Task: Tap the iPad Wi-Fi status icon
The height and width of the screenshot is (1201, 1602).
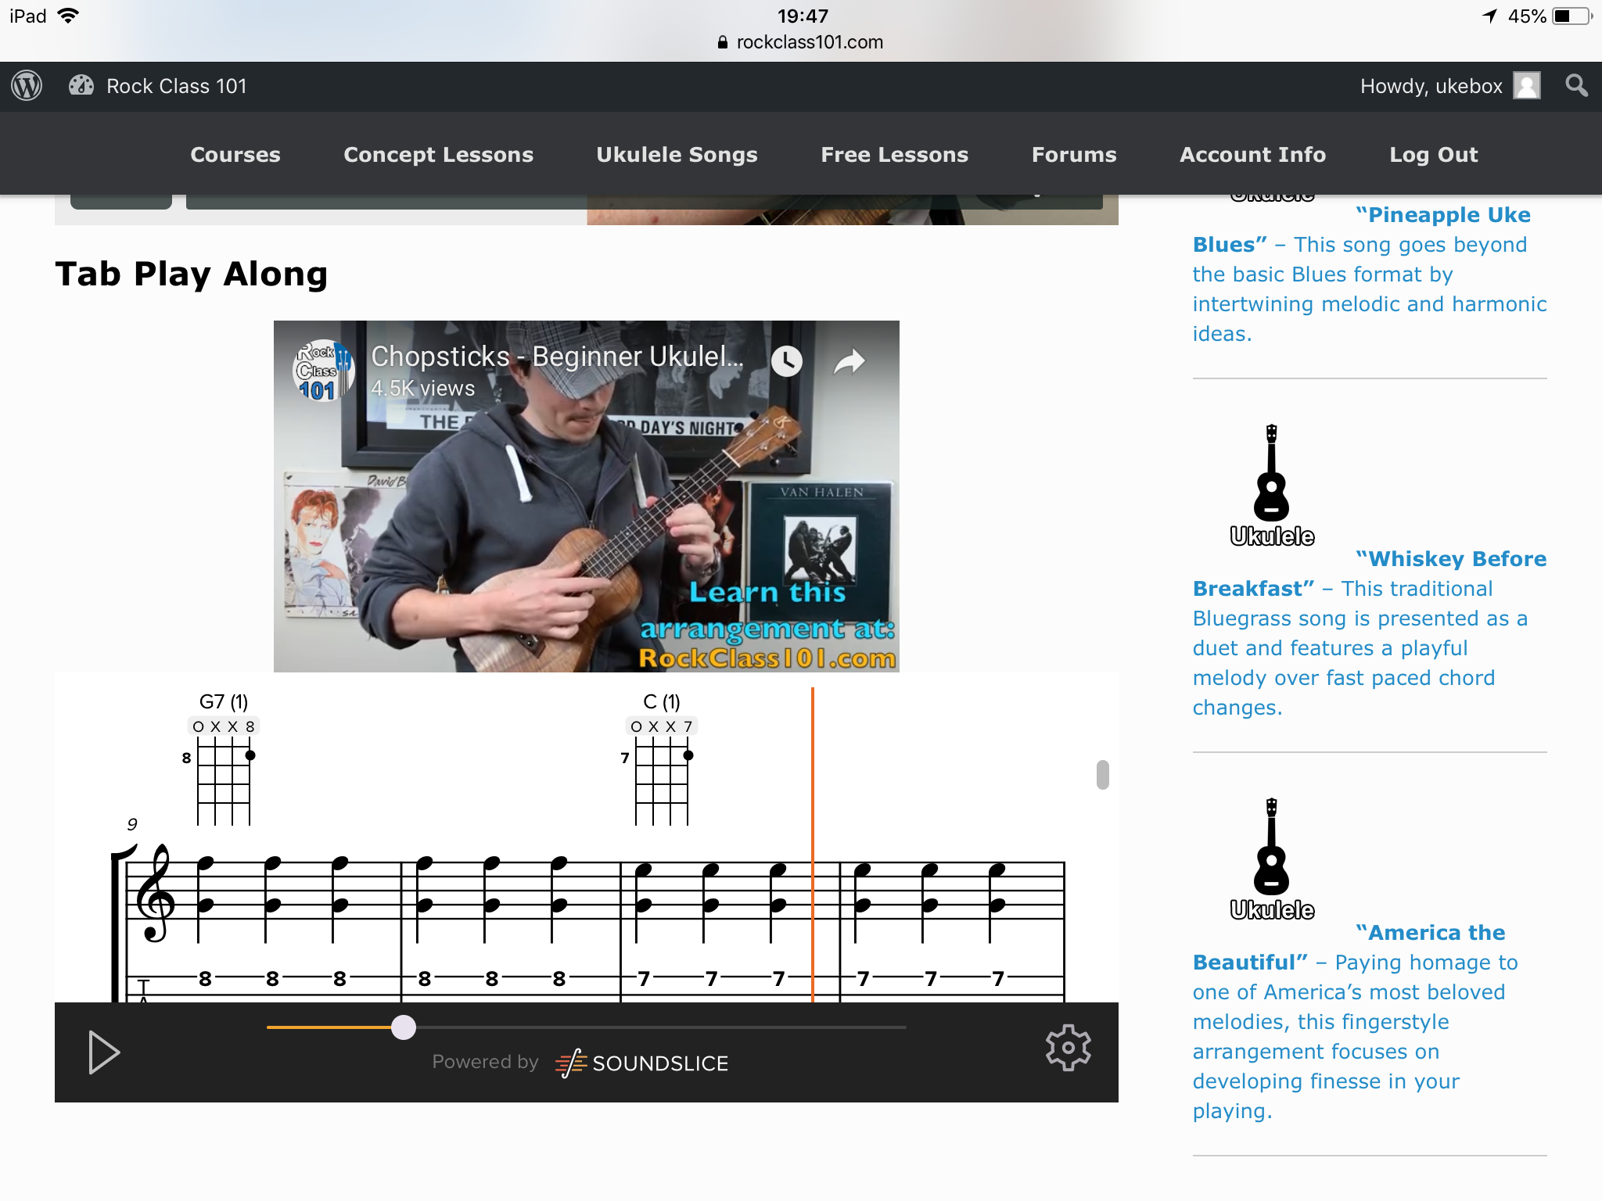Action: pos(69,16)
